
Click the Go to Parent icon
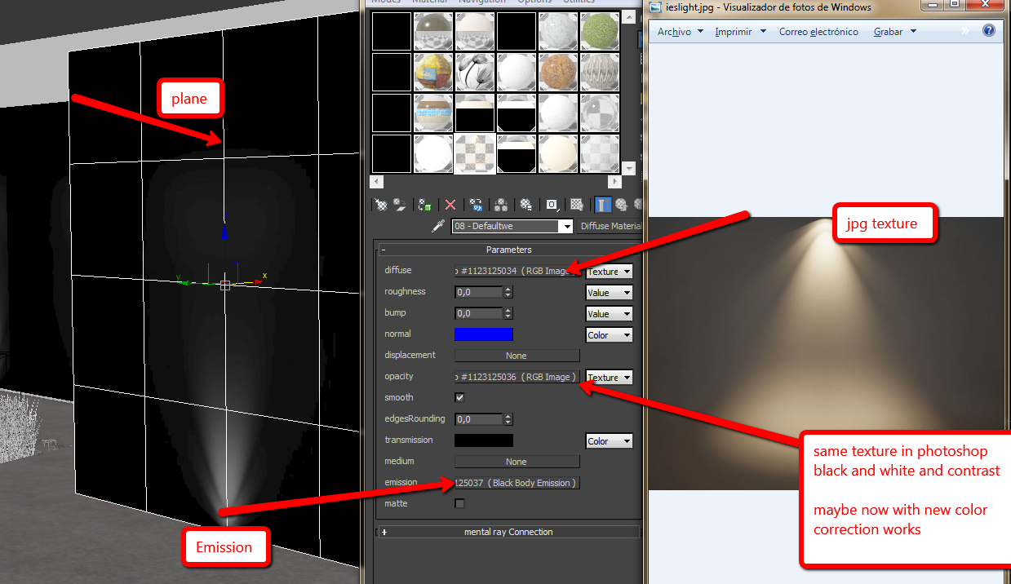point(622,205)
